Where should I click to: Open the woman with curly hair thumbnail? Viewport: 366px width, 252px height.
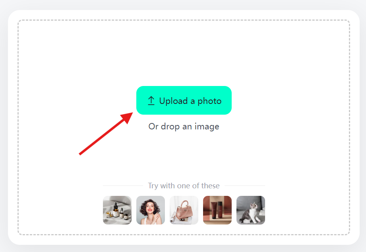click(x=151, y=210)
